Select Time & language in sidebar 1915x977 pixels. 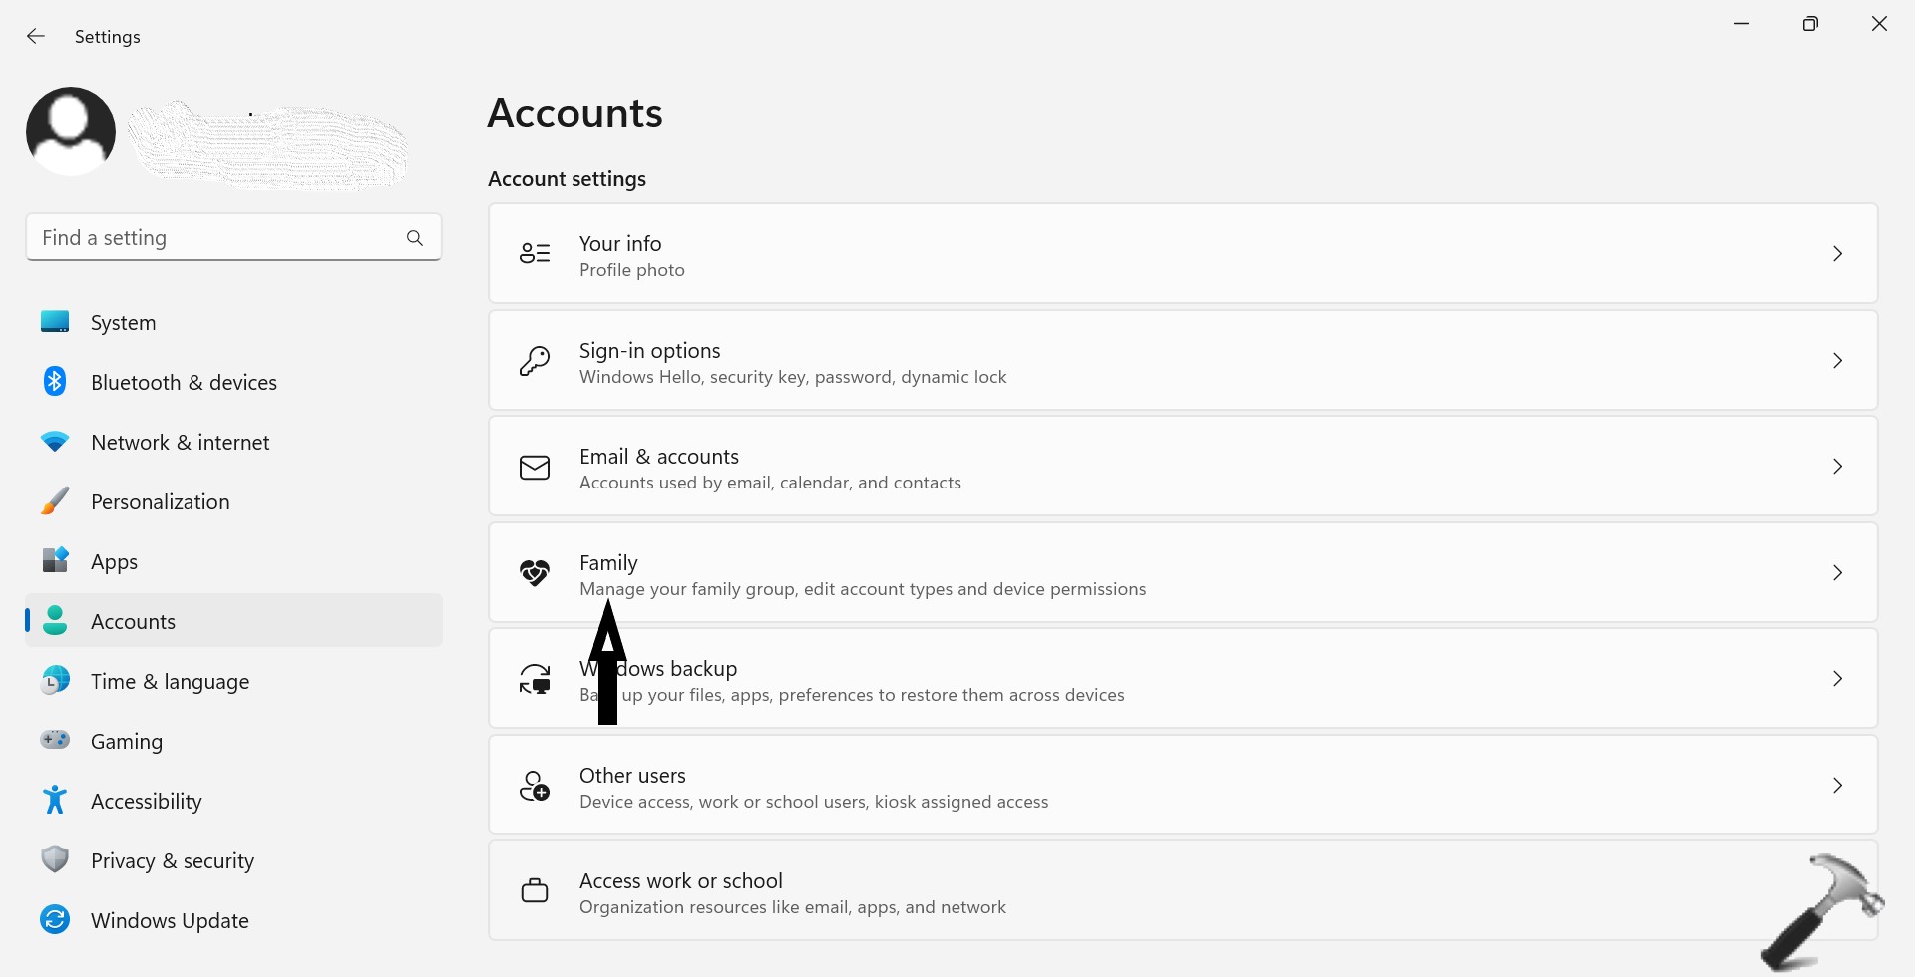click(170, 682)
